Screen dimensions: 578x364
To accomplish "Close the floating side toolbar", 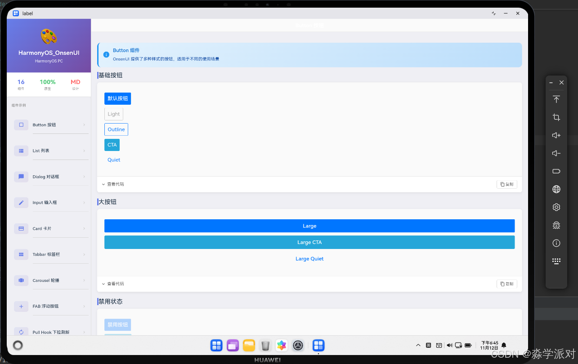I will 561,83.
